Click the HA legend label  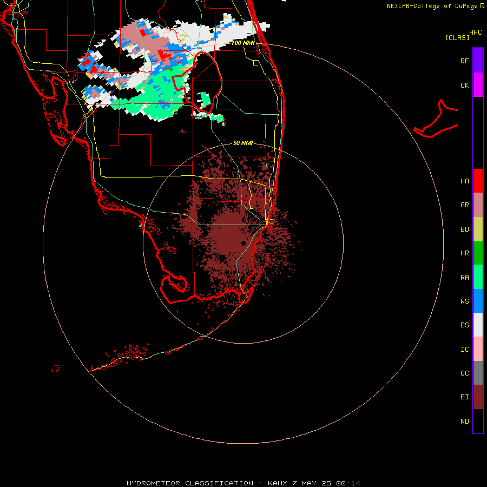[464, 181]
